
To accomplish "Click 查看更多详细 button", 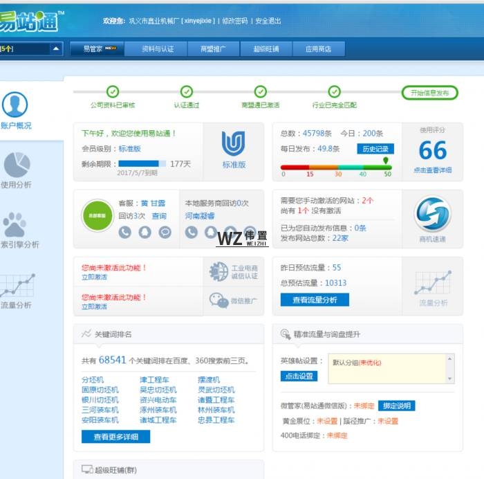I will click(115, 437).
